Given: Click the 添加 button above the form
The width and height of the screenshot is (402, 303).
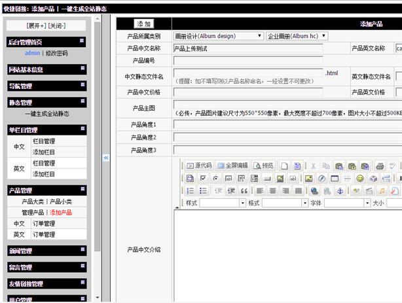Looking at the screenshot, I should click(145, 24).
